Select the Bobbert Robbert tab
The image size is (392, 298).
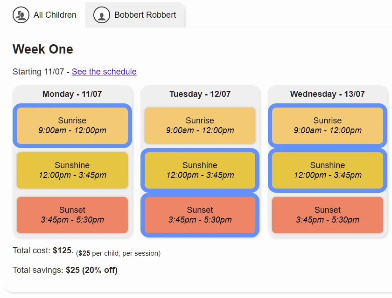(x=135, y=15)
